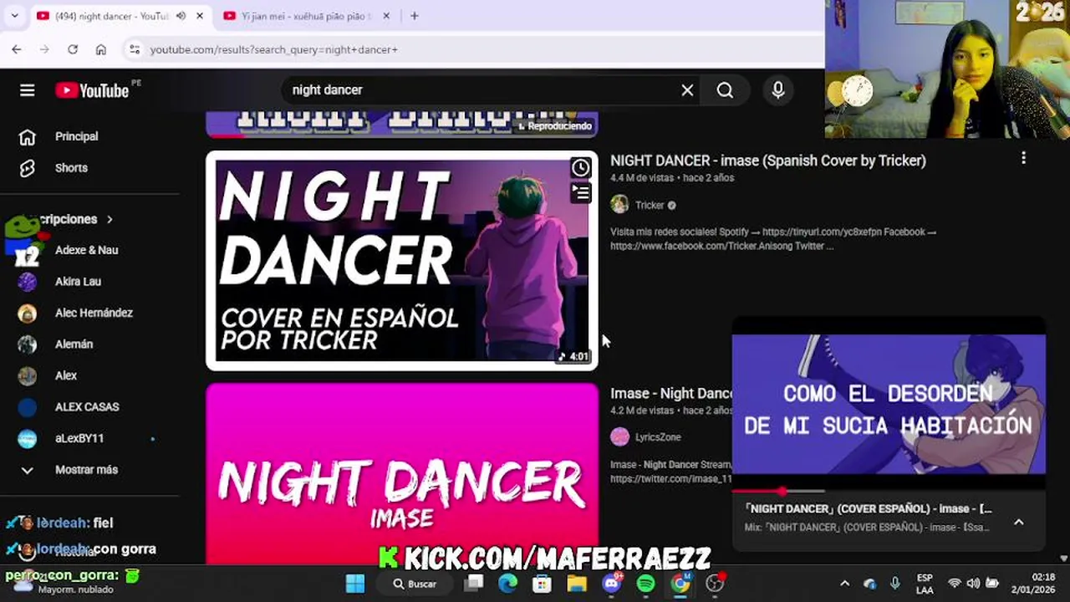Open the tab search dropdown
Image resolution: width=1070 pixels, height=602 pixels.
click(x=14, y=16)
